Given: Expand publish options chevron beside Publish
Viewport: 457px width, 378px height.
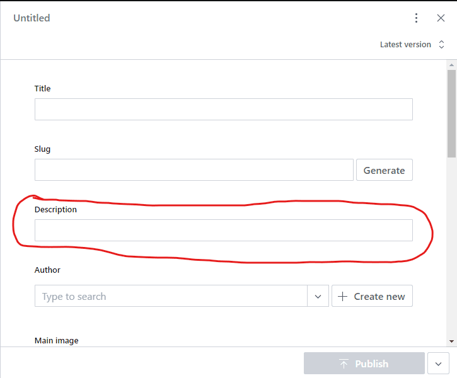Looking at the screenshot, I should coord(438,364).
